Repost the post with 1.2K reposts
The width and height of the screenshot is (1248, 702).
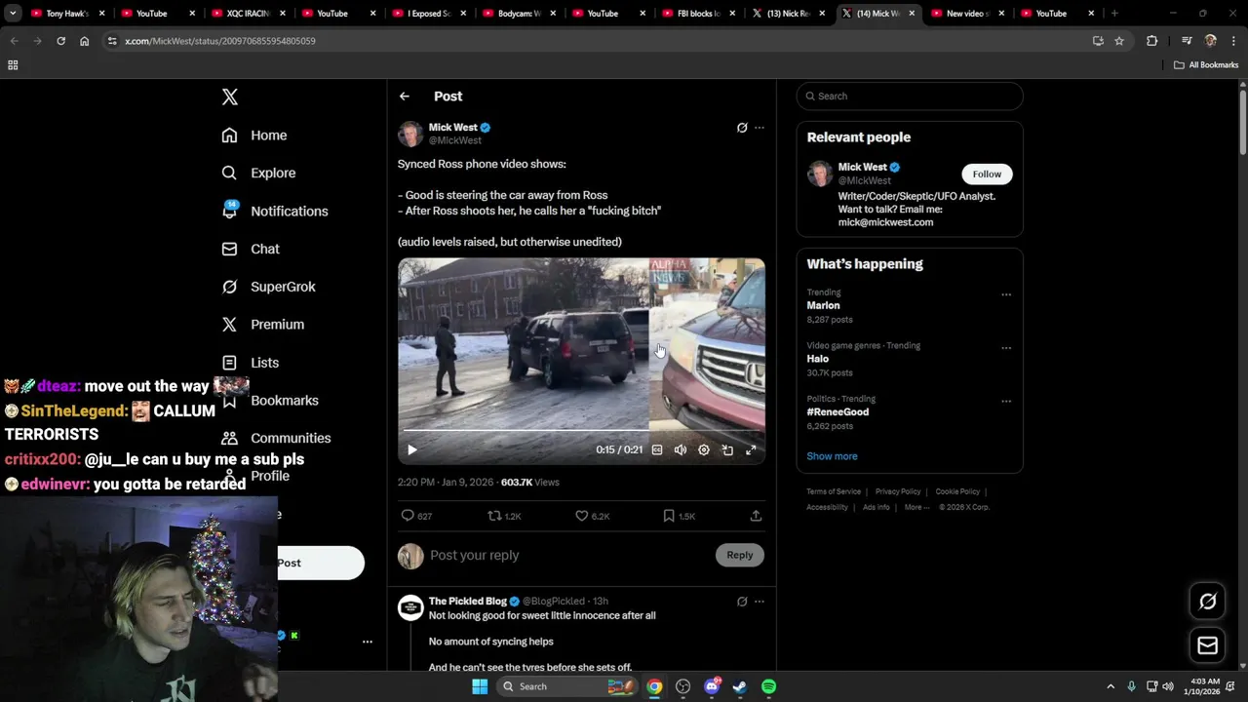coord(504,516)
